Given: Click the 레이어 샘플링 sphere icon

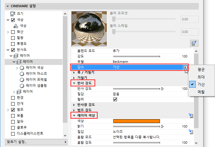Looking at the screenshot, I should [22, 86].
